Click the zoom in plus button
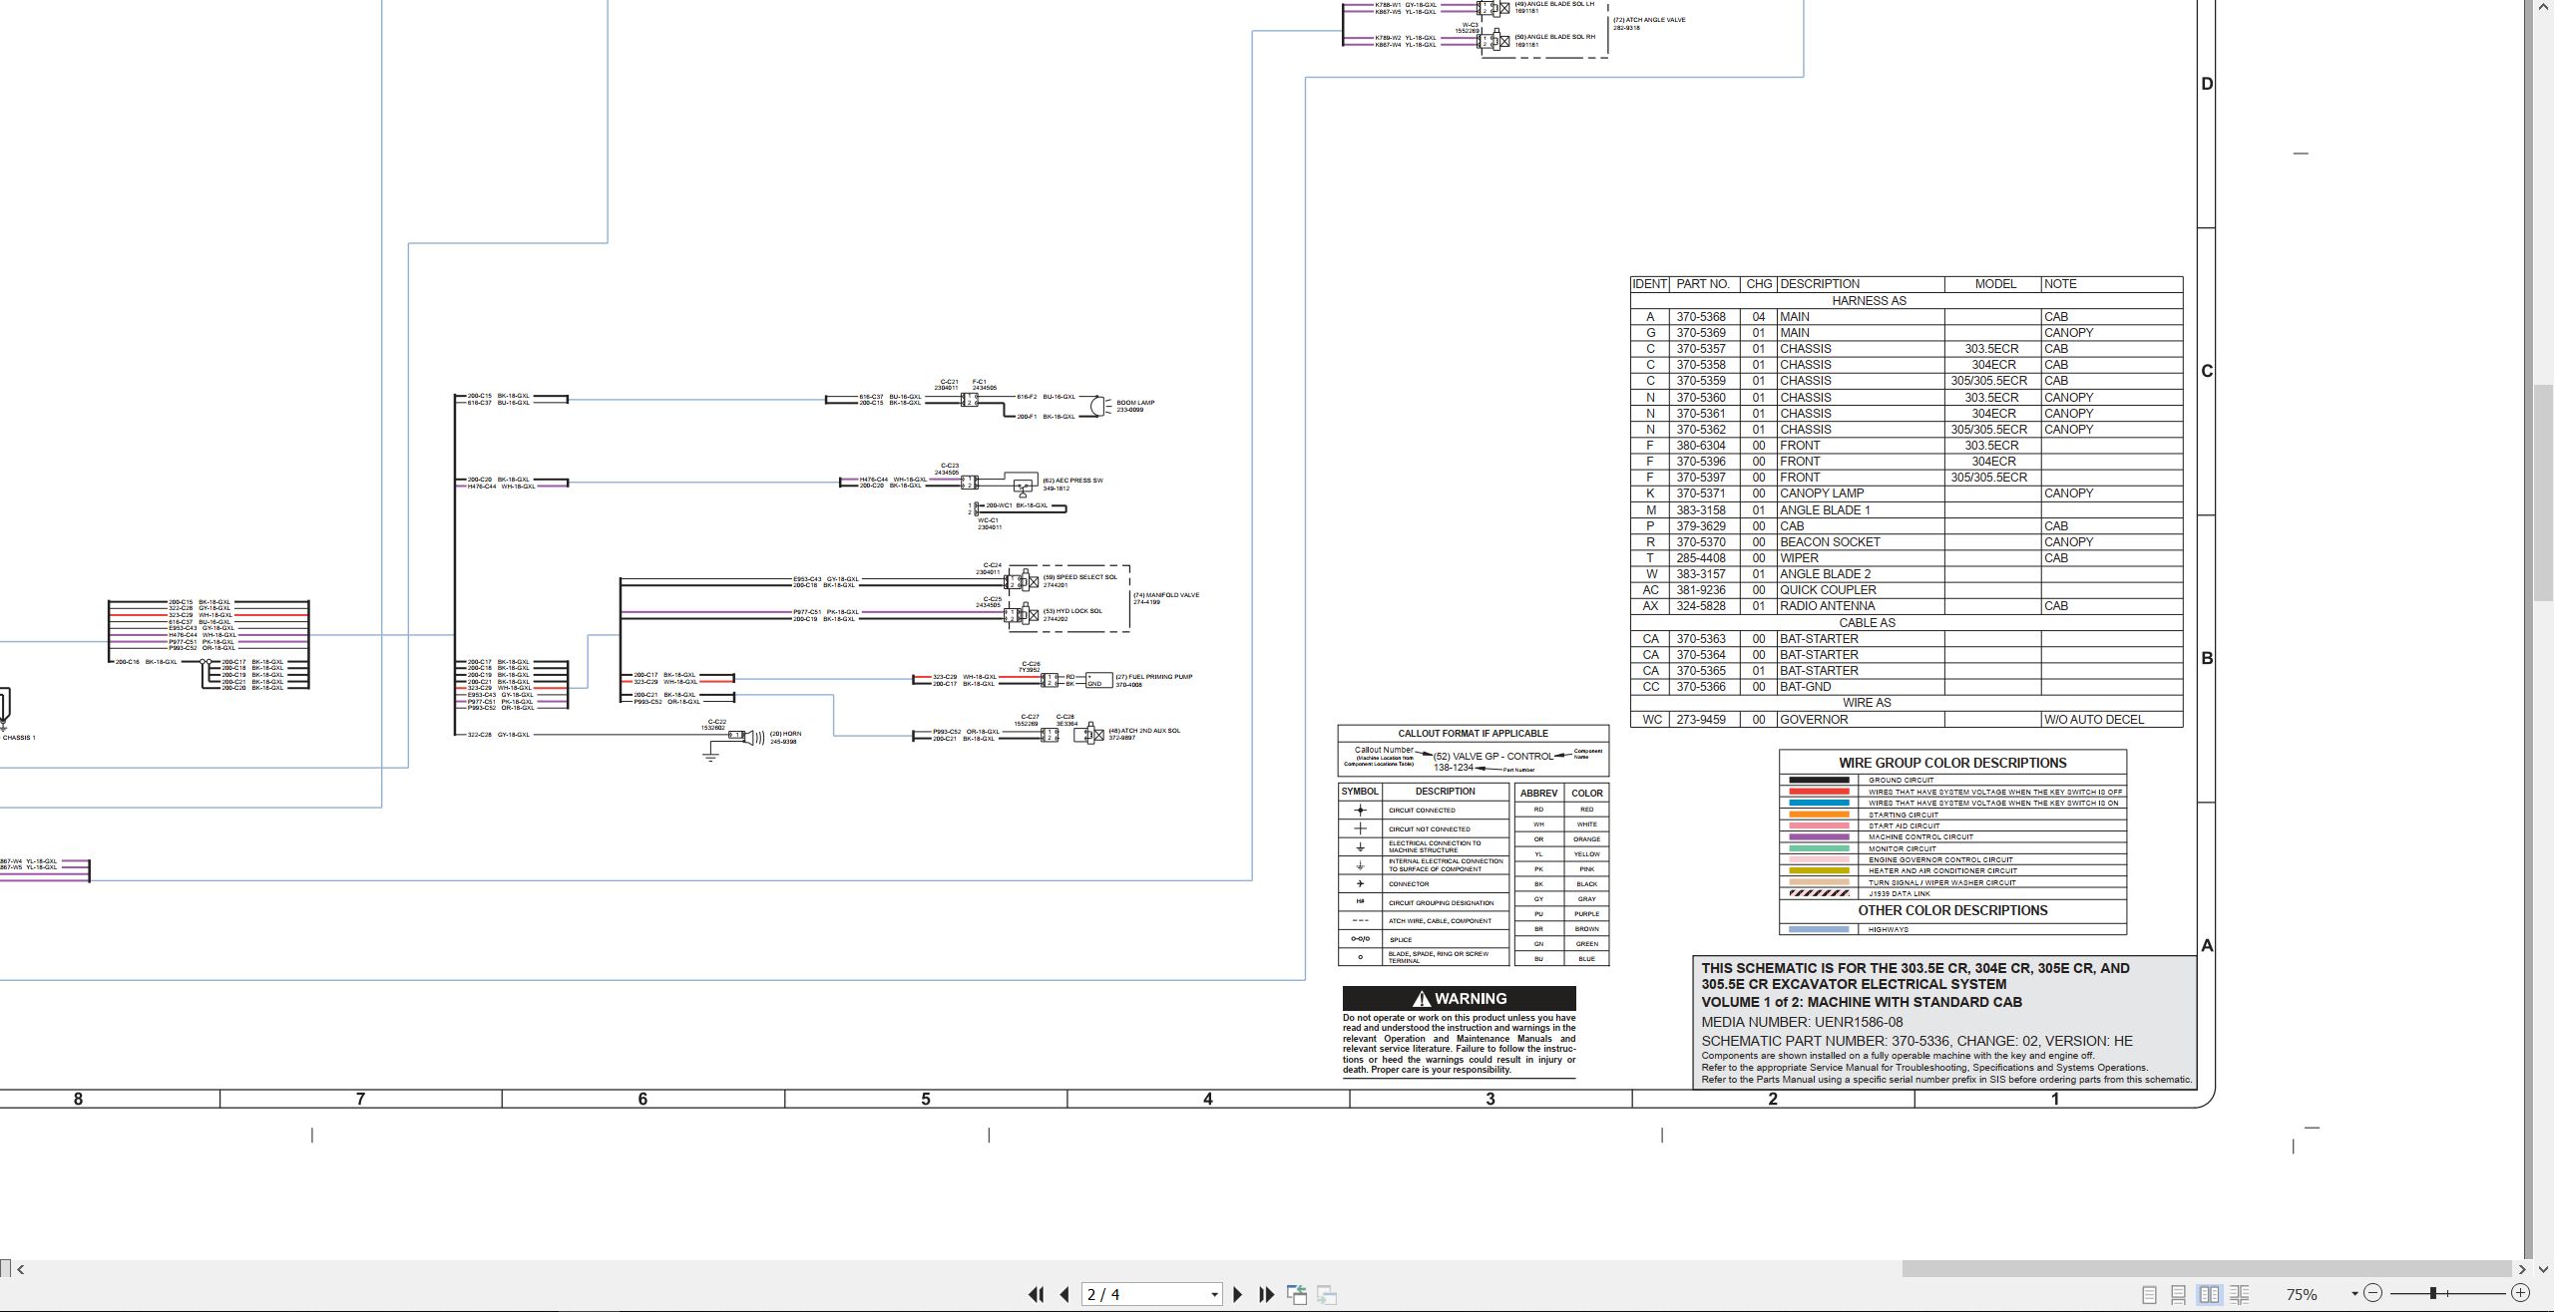Image resolution: width=2554 pixels, height=1312 pixels. (x=2520, y=1294)
